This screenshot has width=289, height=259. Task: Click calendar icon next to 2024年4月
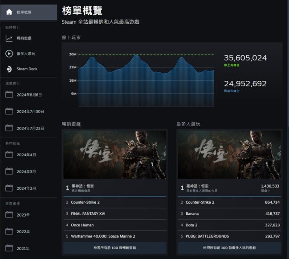(9, 155)
